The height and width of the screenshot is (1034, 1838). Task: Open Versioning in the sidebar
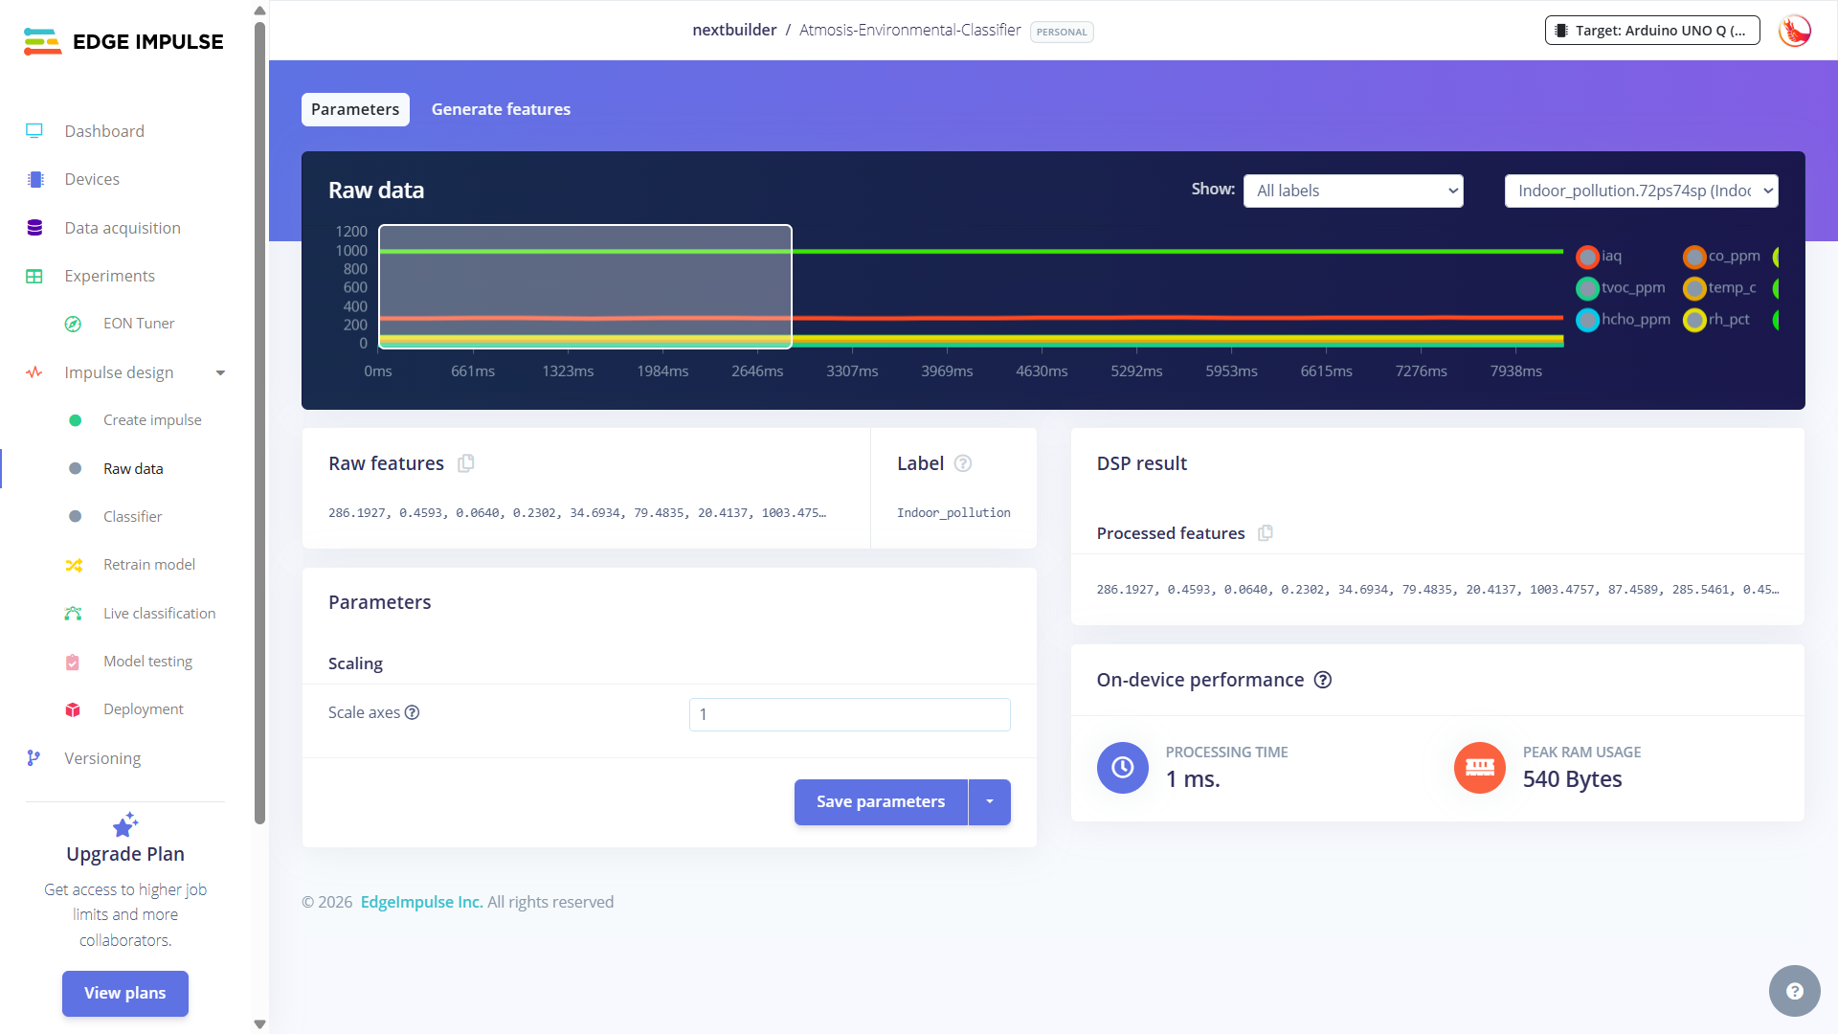point(102,758)
